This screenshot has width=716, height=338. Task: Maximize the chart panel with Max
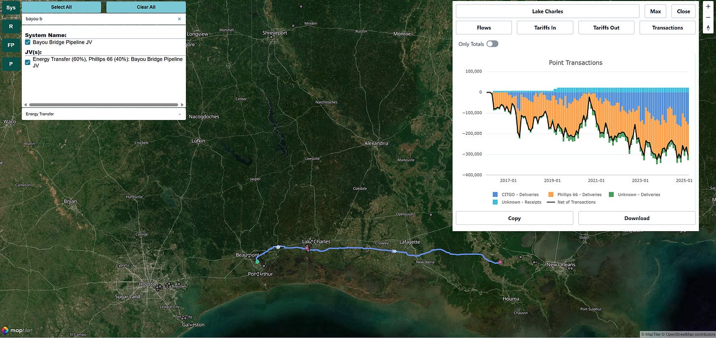[x=656, y=11]
